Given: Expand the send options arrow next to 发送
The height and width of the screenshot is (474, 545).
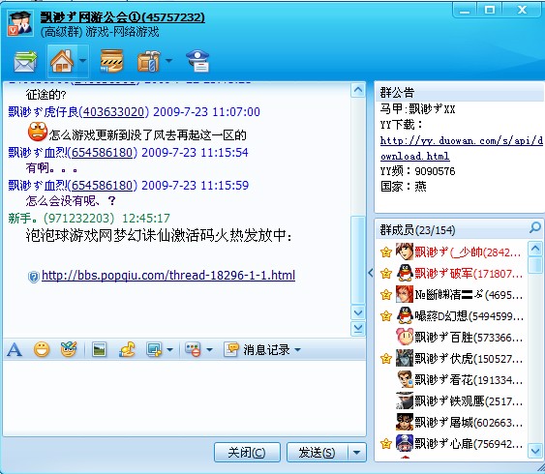Looking at the screenshot, I should (356, 452).
